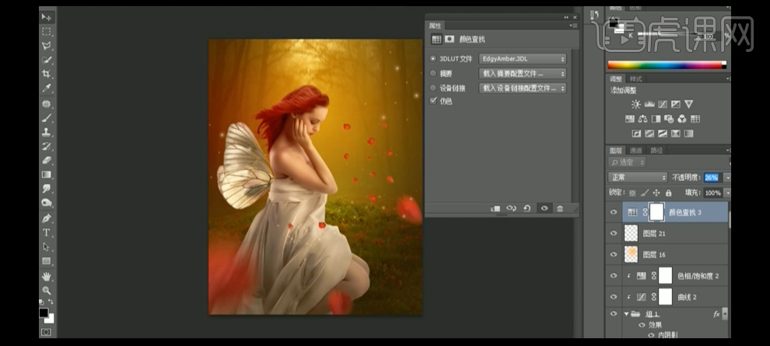The height and width of the screenshot is (346, 770).
Task: Click the opacity percentage field
Action: pyautogui.click(x=712, y=178)
